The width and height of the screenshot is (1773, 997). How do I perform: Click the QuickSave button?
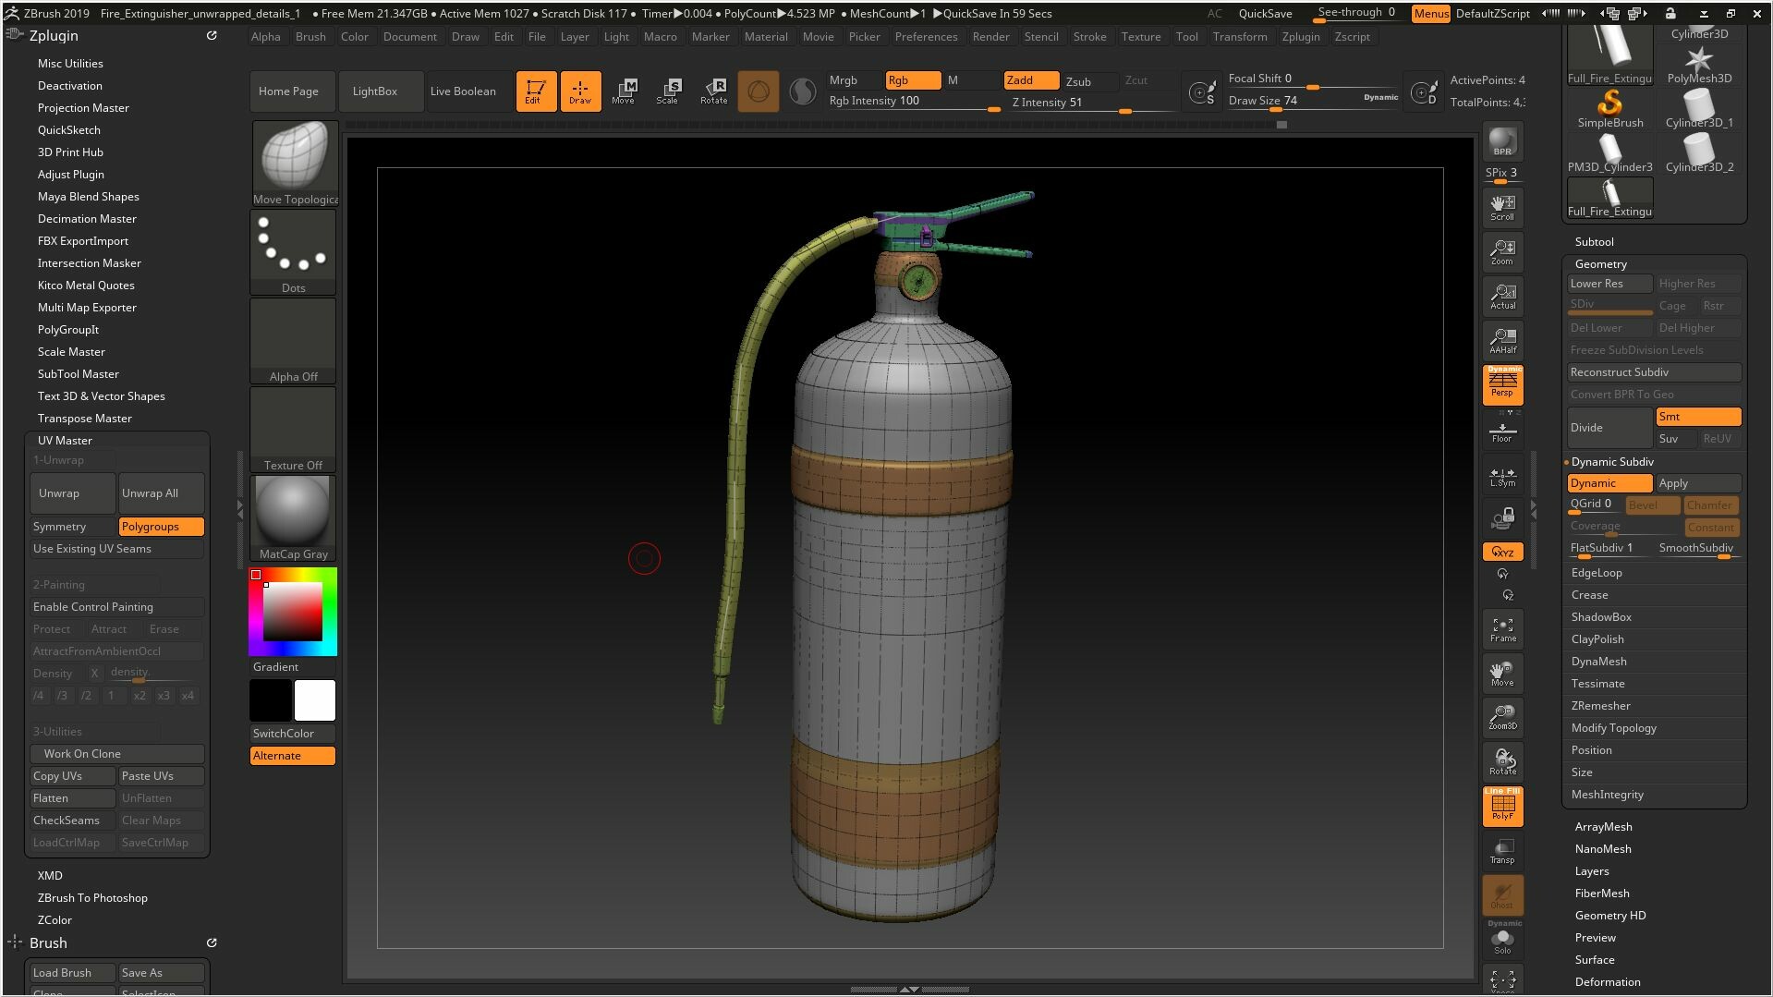(1265, 14)
